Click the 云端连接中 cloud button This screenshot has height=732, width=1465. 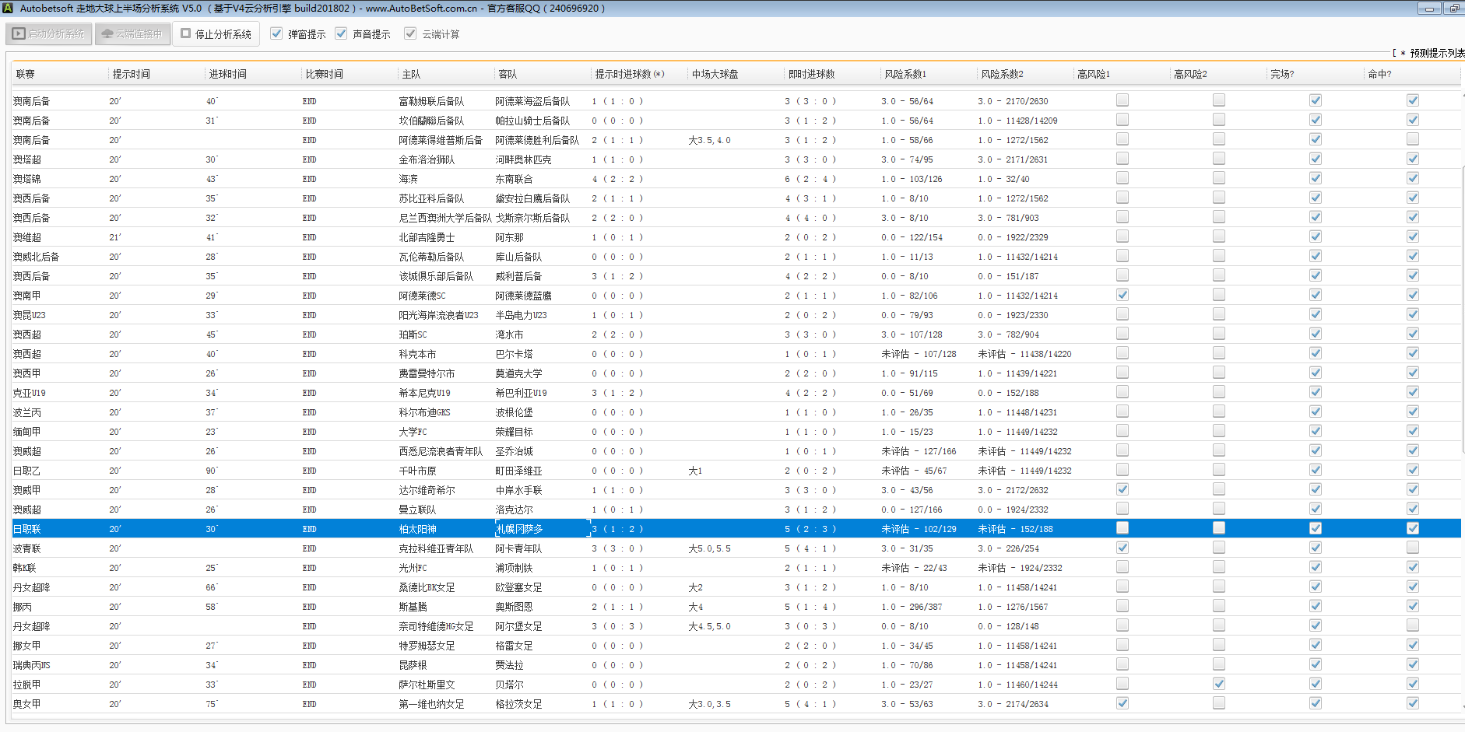[132, 34]
